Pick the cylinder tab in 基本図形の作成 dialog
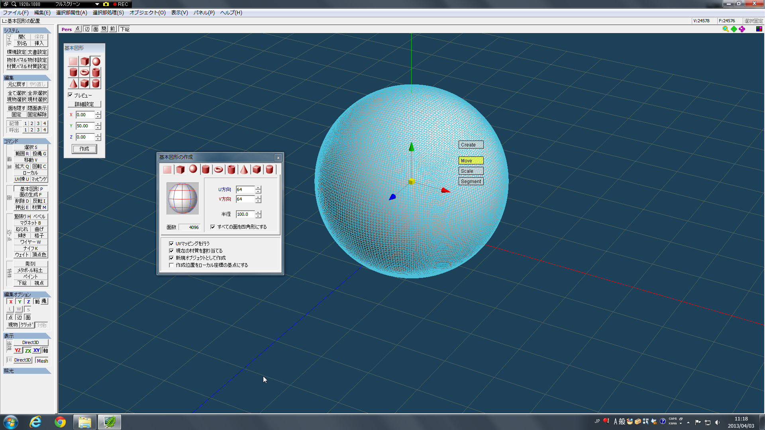The width and height of the screenshot is (765, 430). coord(206,170)
